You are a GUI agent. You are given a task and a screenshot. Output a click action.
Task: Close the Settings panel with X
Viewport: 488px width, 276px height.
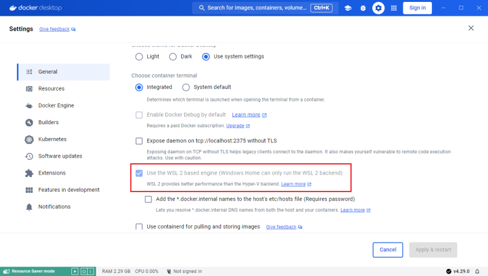(471, 28)
